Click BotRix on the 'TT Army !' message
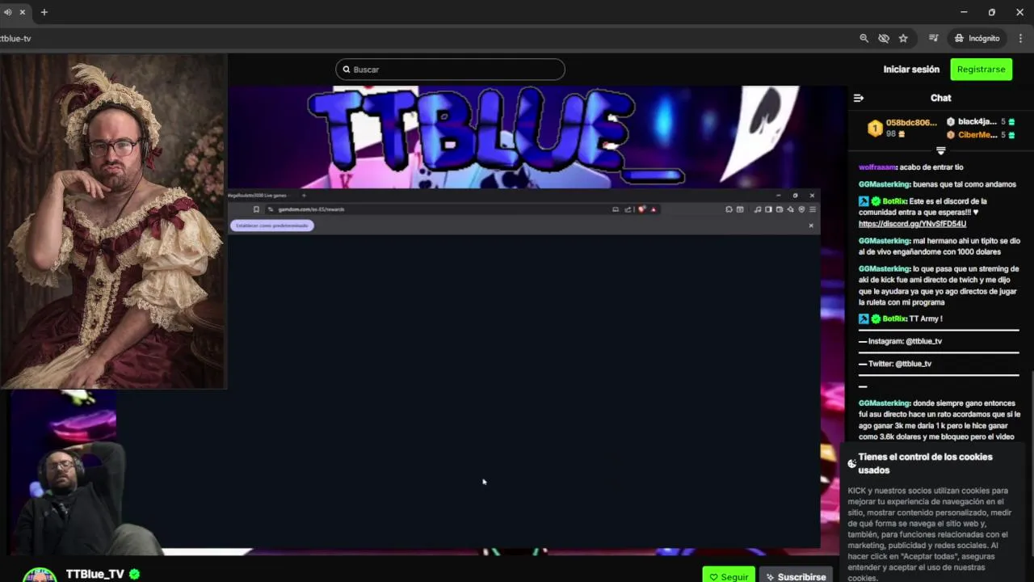 coord(894,318)
